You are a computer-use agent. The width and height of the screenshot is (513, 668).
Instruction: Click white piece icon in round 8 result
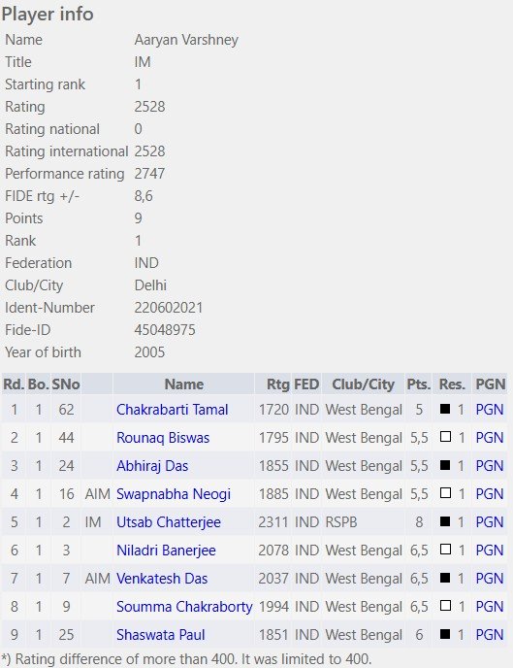[445, 606]
